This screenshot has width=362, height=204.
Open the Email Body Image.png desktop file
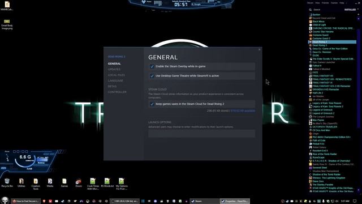click(7, 24)
